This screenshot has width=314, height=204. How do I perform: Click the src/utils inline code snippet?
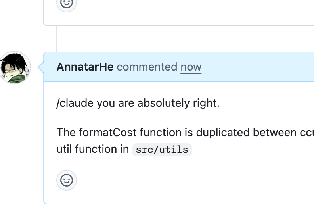point(162,150)
